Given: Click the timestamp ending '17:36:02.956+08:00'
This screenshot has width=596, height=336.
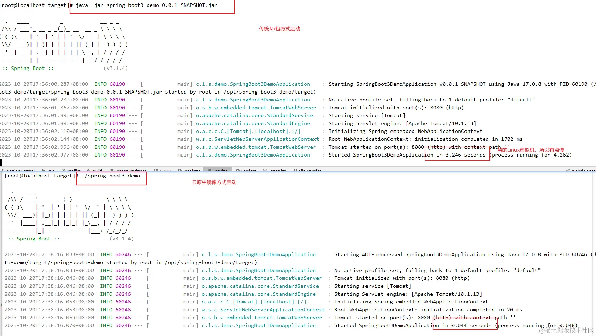Looking at the screenshot, I should tap(44, 147).
